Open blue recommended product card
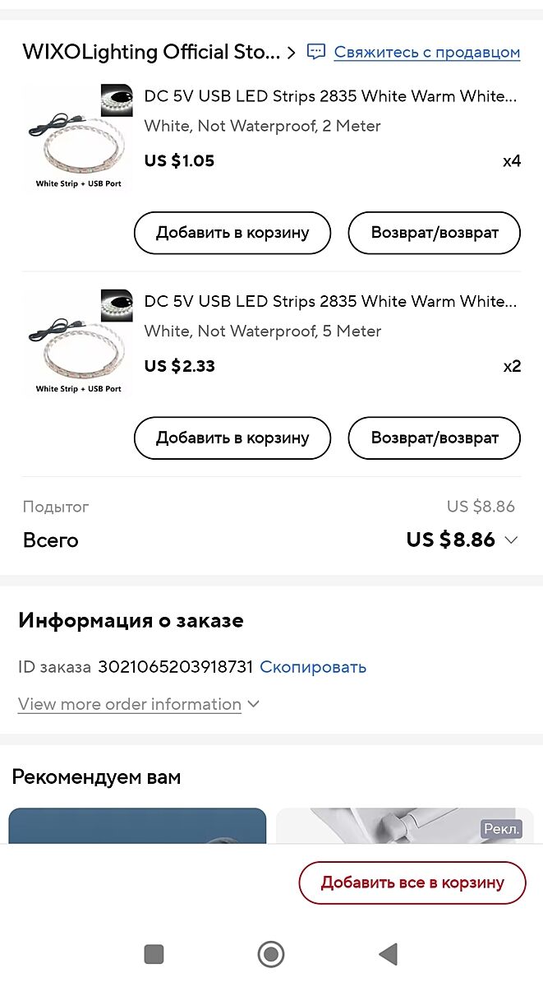543x987 pixels. coord(137,826)
